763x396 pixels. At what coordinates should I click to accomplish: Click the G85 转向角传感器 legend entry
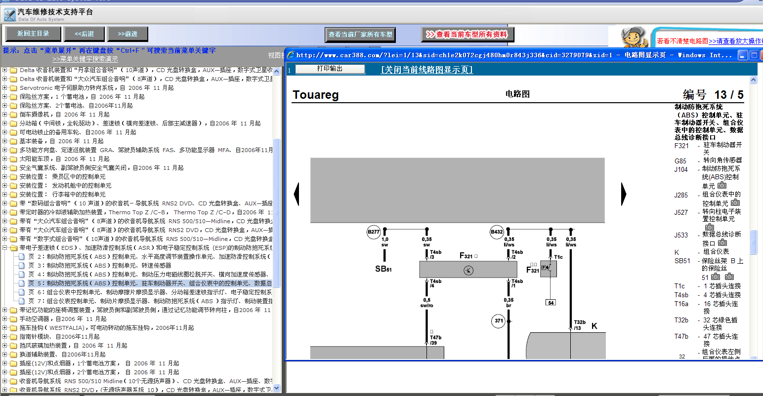(708, 160)
